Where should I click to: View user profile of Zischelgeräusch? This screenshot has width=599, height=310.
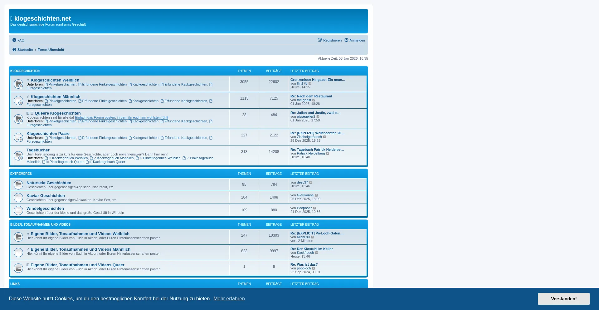pos(309,137)
